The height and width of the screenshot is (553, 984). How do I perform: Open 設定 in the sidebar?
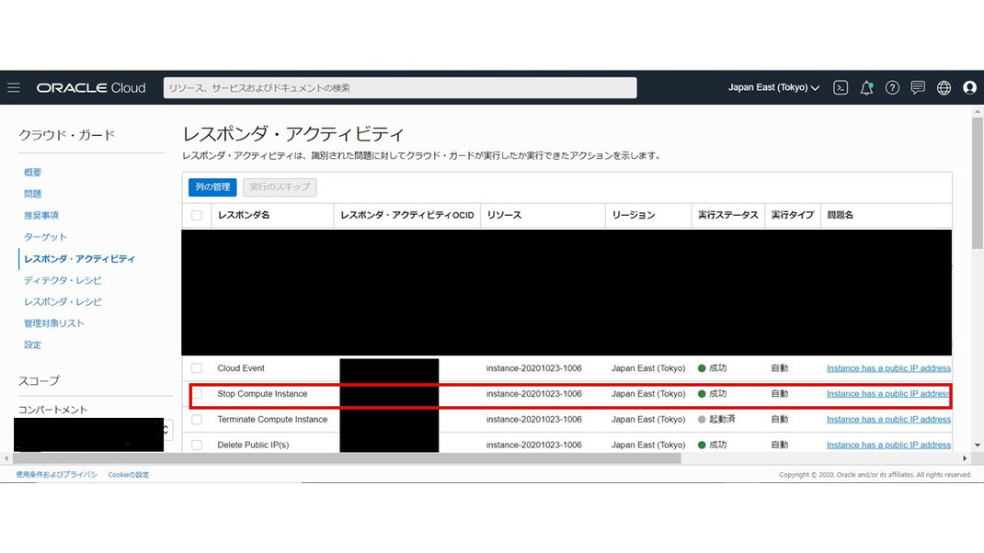[32, 344]
